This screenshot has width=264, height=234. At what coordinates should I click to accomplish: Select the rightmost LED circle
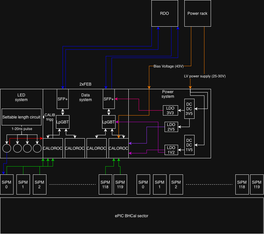click(x=38, y=148)
